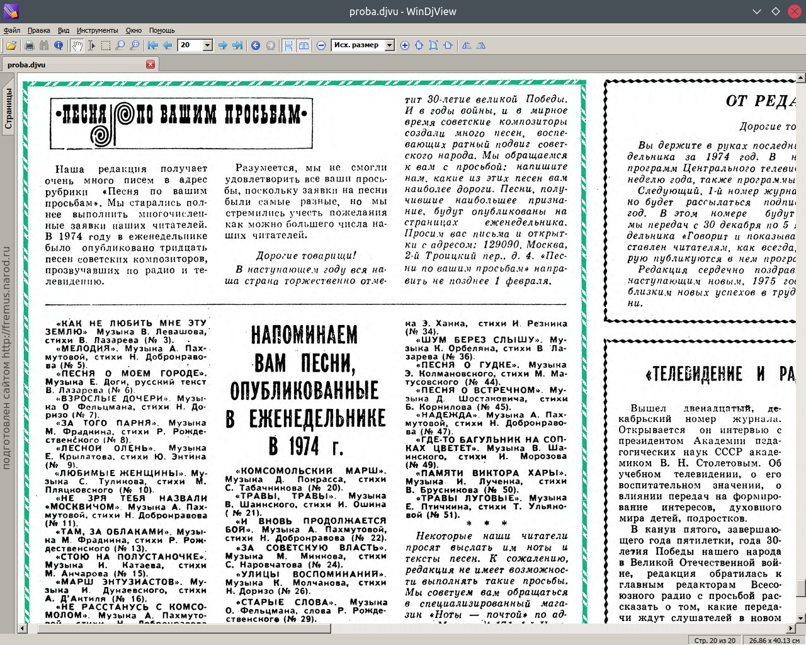Toggle continuous page layout
Screen dimensions: 806x645
[x=288, y=45]
